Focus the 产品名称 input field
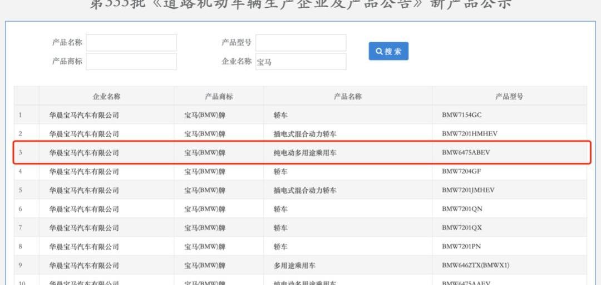This screenshot has height=285, width=601. pos(131,43)
